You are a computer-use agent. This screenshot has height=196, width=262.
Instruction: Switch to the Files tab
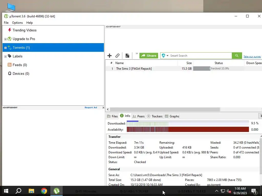tap(113, 116)
